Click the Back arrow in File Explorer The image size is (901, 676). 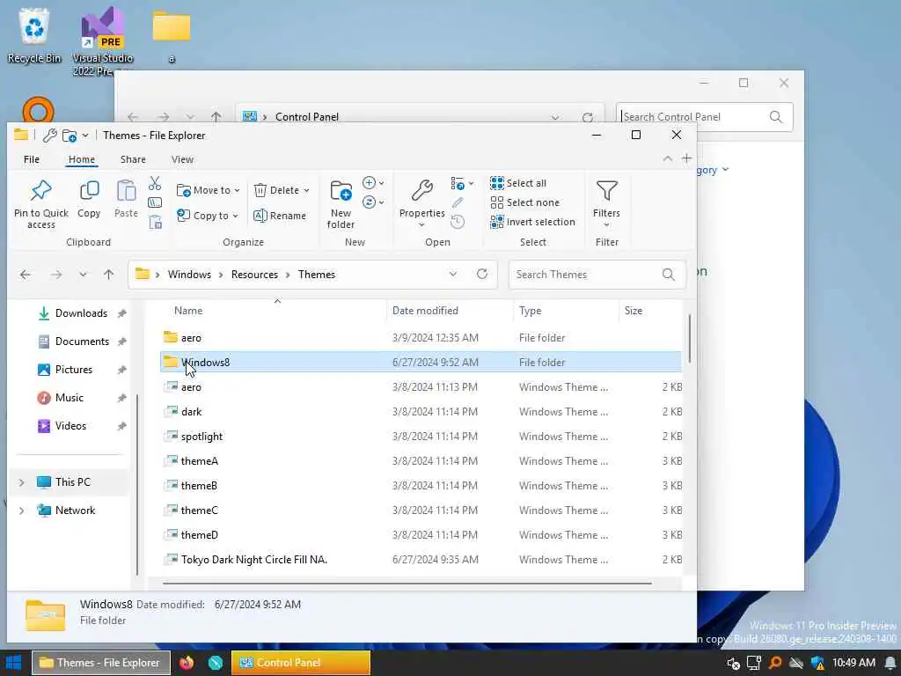pos(26,275)
